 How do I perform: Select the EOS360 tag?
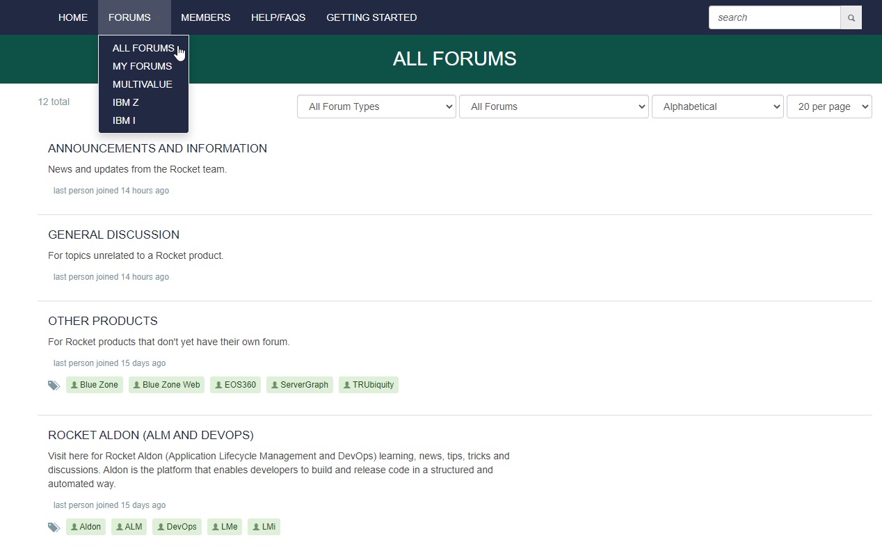coord(235,385)
